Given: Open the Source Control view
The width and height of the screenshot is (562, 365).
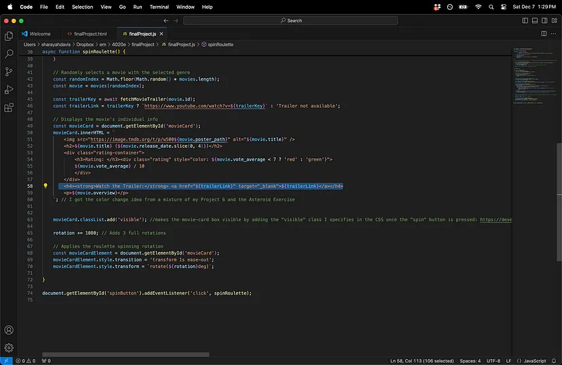Looking at the screenshot, I should [9, 71].
